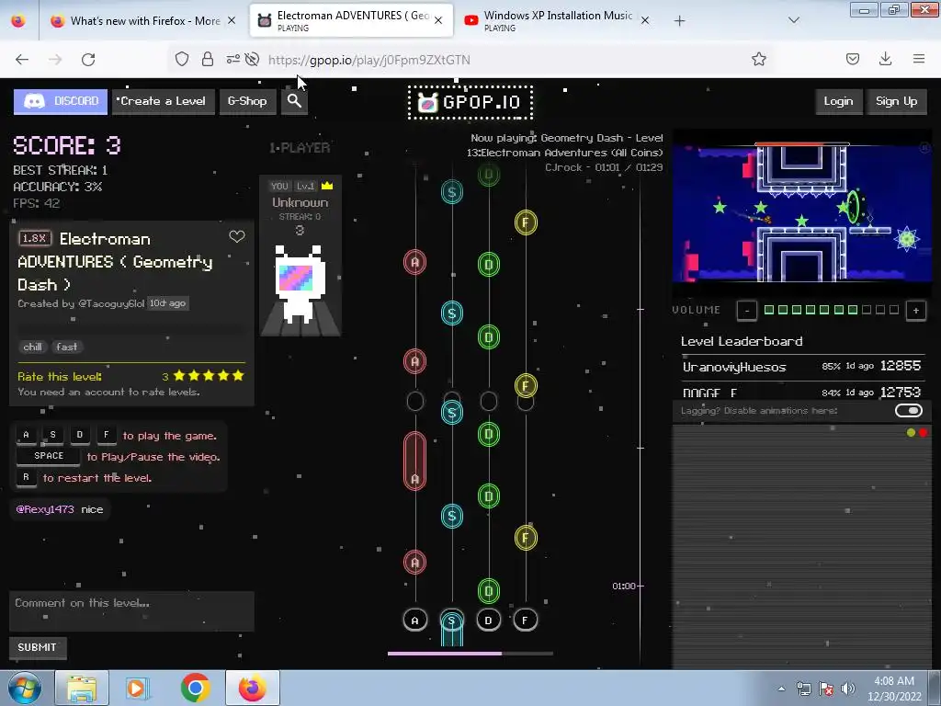Rate the level with the fifth star
The height and width of the screenshot is (706, 941).
pos(238,376)
